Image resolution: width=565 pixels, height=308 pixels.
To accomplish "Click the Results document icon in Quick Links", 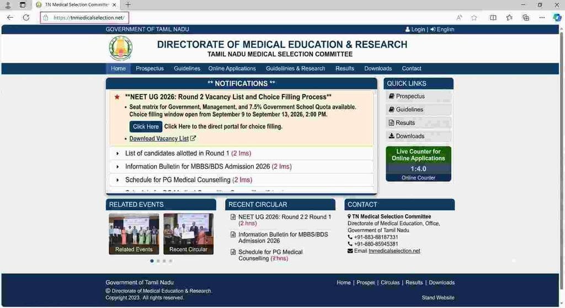I will 391,123.
